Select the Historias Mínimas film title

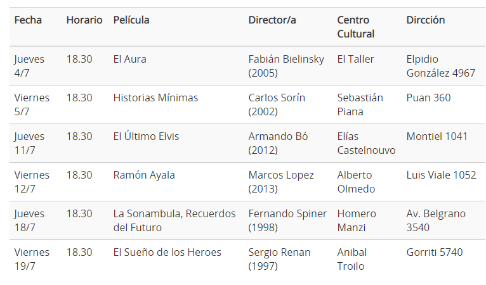point(155,98)
